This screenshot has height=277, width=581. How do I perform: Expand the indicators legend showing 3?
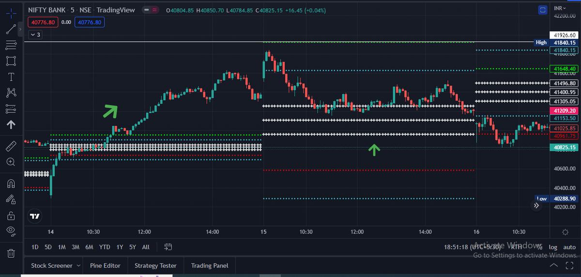point(35,34)
